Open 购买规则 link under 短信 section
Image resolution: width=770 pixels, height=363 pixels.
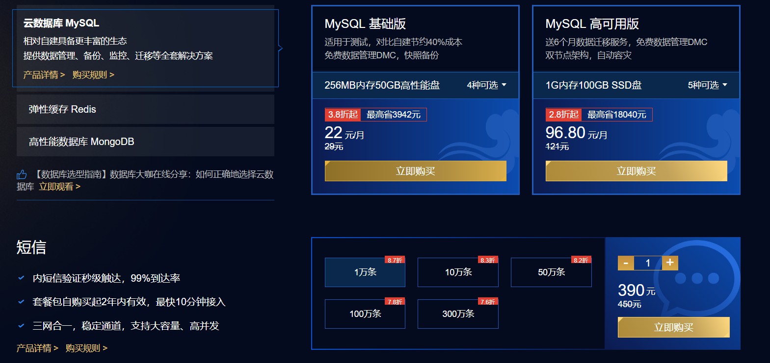click(x=86, y=348)
